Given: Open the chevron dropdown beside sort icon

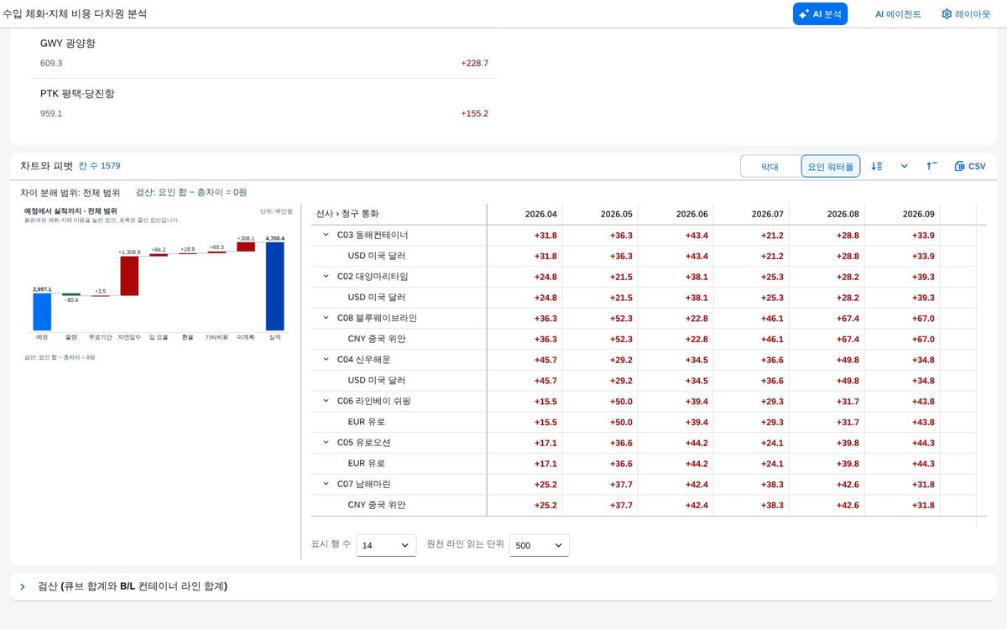Looking at the screenshot, I should [x=904, y=166].
